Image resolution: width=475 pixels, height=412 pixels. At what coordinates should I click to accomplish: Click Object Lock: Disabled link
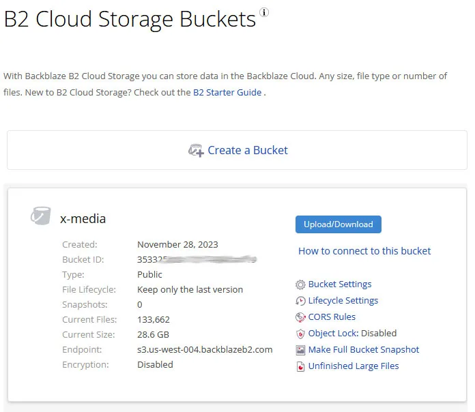[352, 334]
